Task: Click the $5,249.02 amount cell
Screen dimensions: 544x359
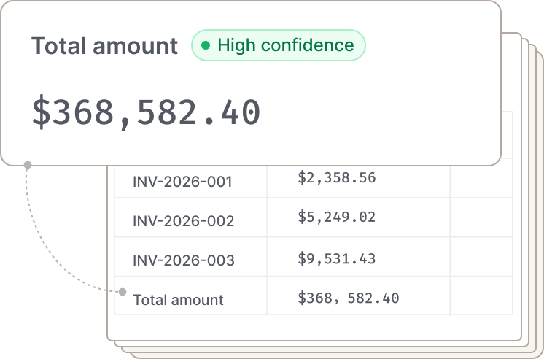Action: click(x=337, y=217)
